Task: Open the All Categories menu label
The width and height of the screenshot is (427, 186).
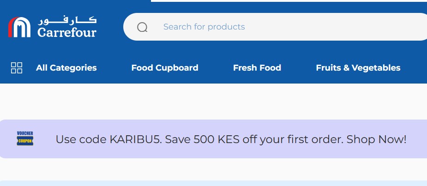Action: [66, 68]
